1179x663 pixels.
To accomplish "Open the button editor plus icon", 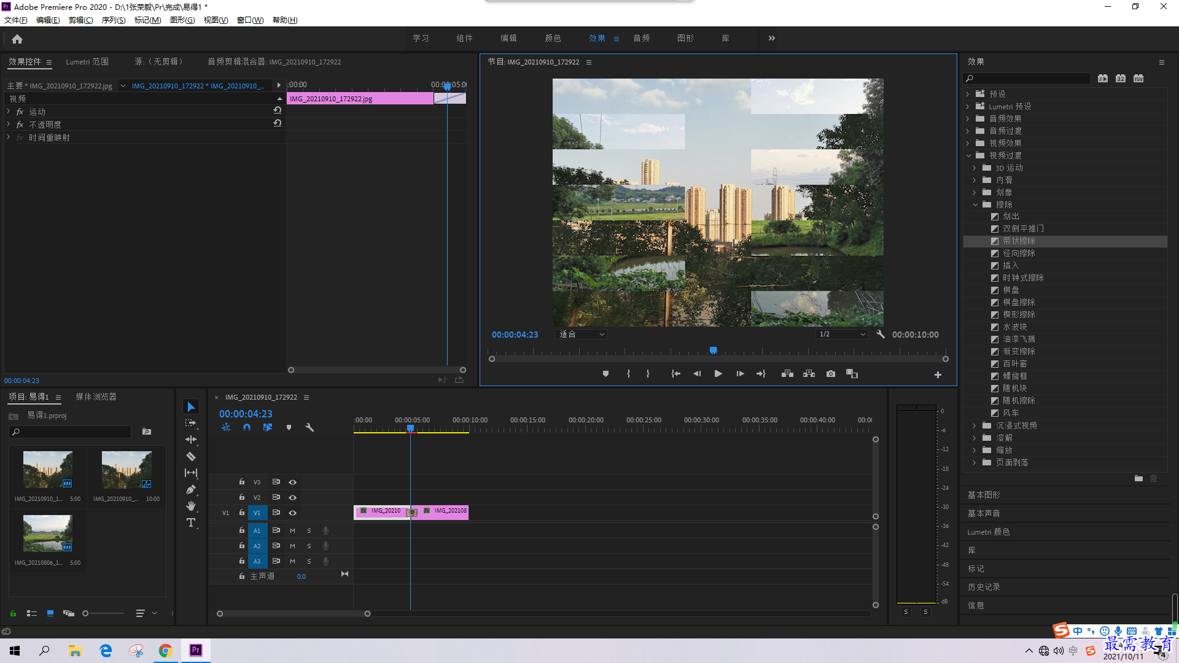I will click(x=938, y=375).
